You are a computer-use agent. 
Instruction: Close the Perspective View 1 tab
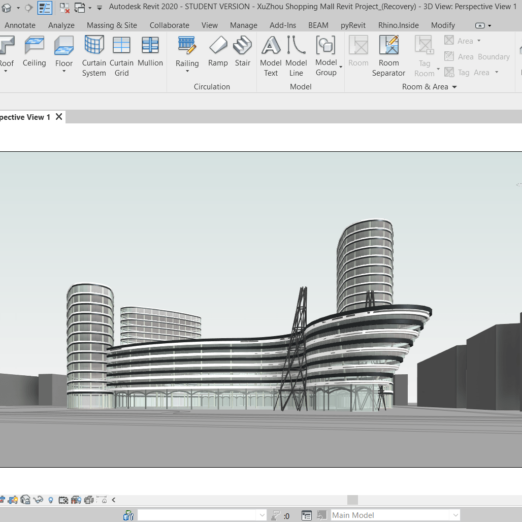pyautogui.click(x=59, y=117)
